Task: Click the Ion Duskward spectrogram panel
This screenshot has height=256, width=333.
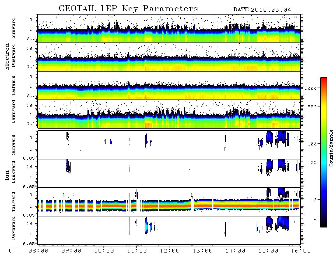Action: (x=169, y=173)
